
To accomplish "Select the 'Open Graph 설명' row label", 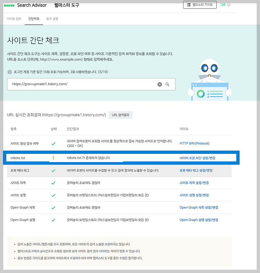I will coord(23,220).
